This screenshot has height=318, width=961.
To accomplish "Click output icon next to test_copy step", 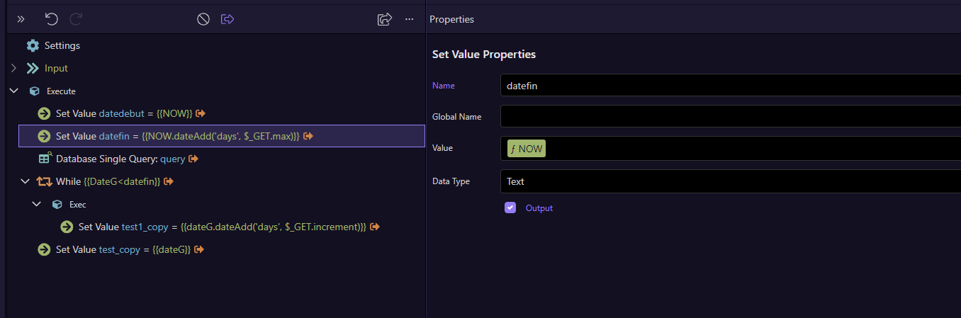I will tap(199, 249).
